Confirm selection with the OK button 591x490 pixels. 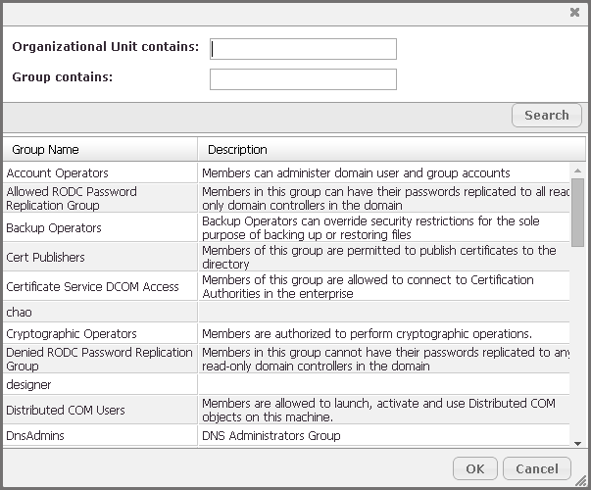point(475,468)
